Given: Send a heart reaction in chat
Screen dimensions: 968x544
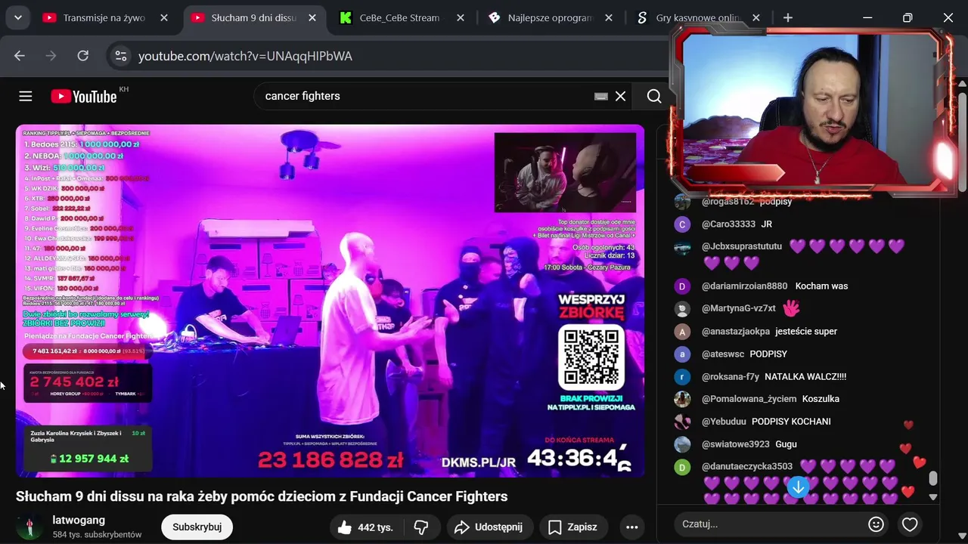Looking at the screenshot, I should (910, 524).
